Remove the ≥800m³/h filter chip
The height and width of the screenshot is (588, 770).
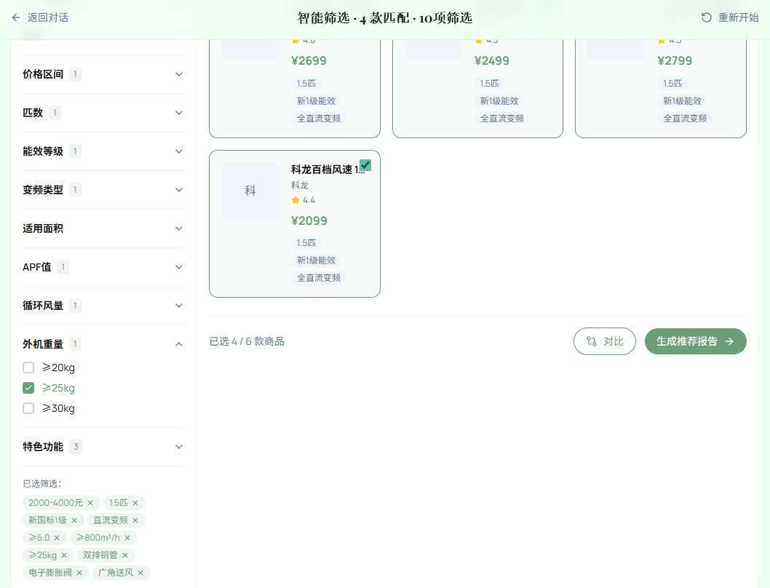[127, 537]
